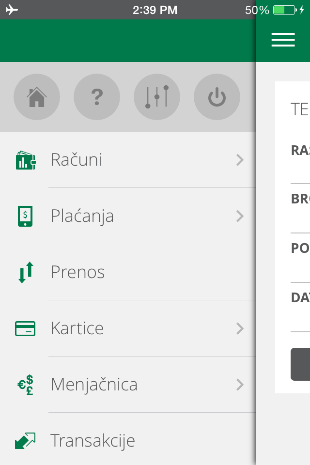Tap the Kartice credit card icon
Image resolution: width=310 pixels, height=465 pixels.
click(x=25, y=328)
